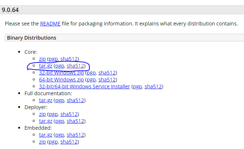The image size is (244, 149).
Task: Open pgp for the Windows Service Installer
Action: (138, 86)
